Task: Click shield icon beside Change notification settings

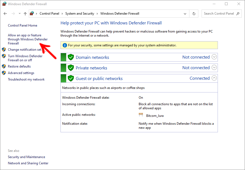Action: tap(4, 50)
